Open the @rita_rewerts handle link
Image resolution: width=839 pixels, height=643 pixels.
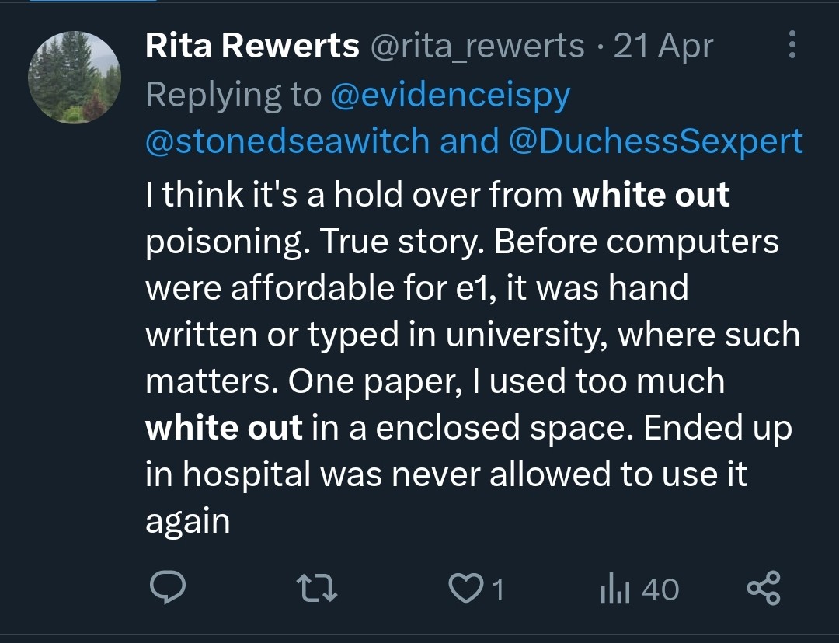click(477, 47)
